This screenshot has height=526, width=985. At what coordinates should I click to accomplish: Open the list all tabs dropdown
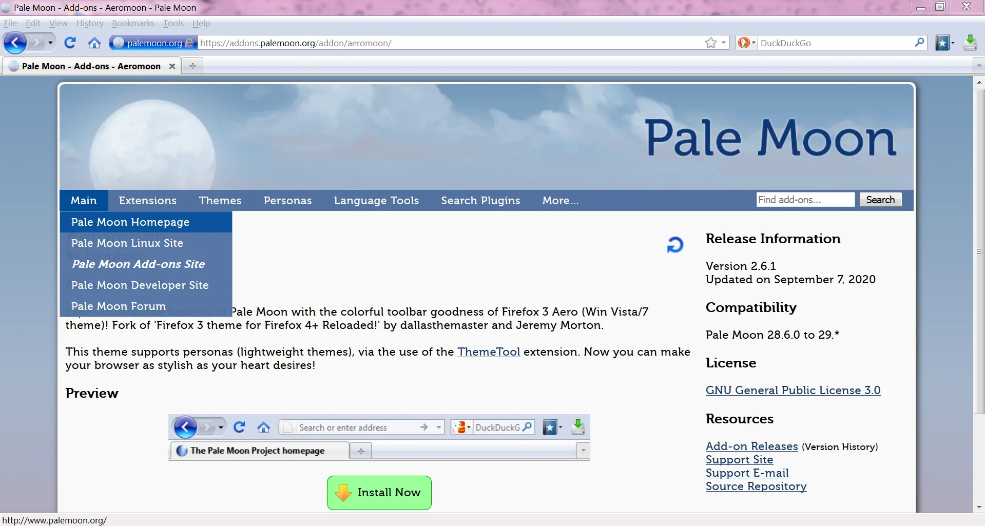tap(978, 66)
